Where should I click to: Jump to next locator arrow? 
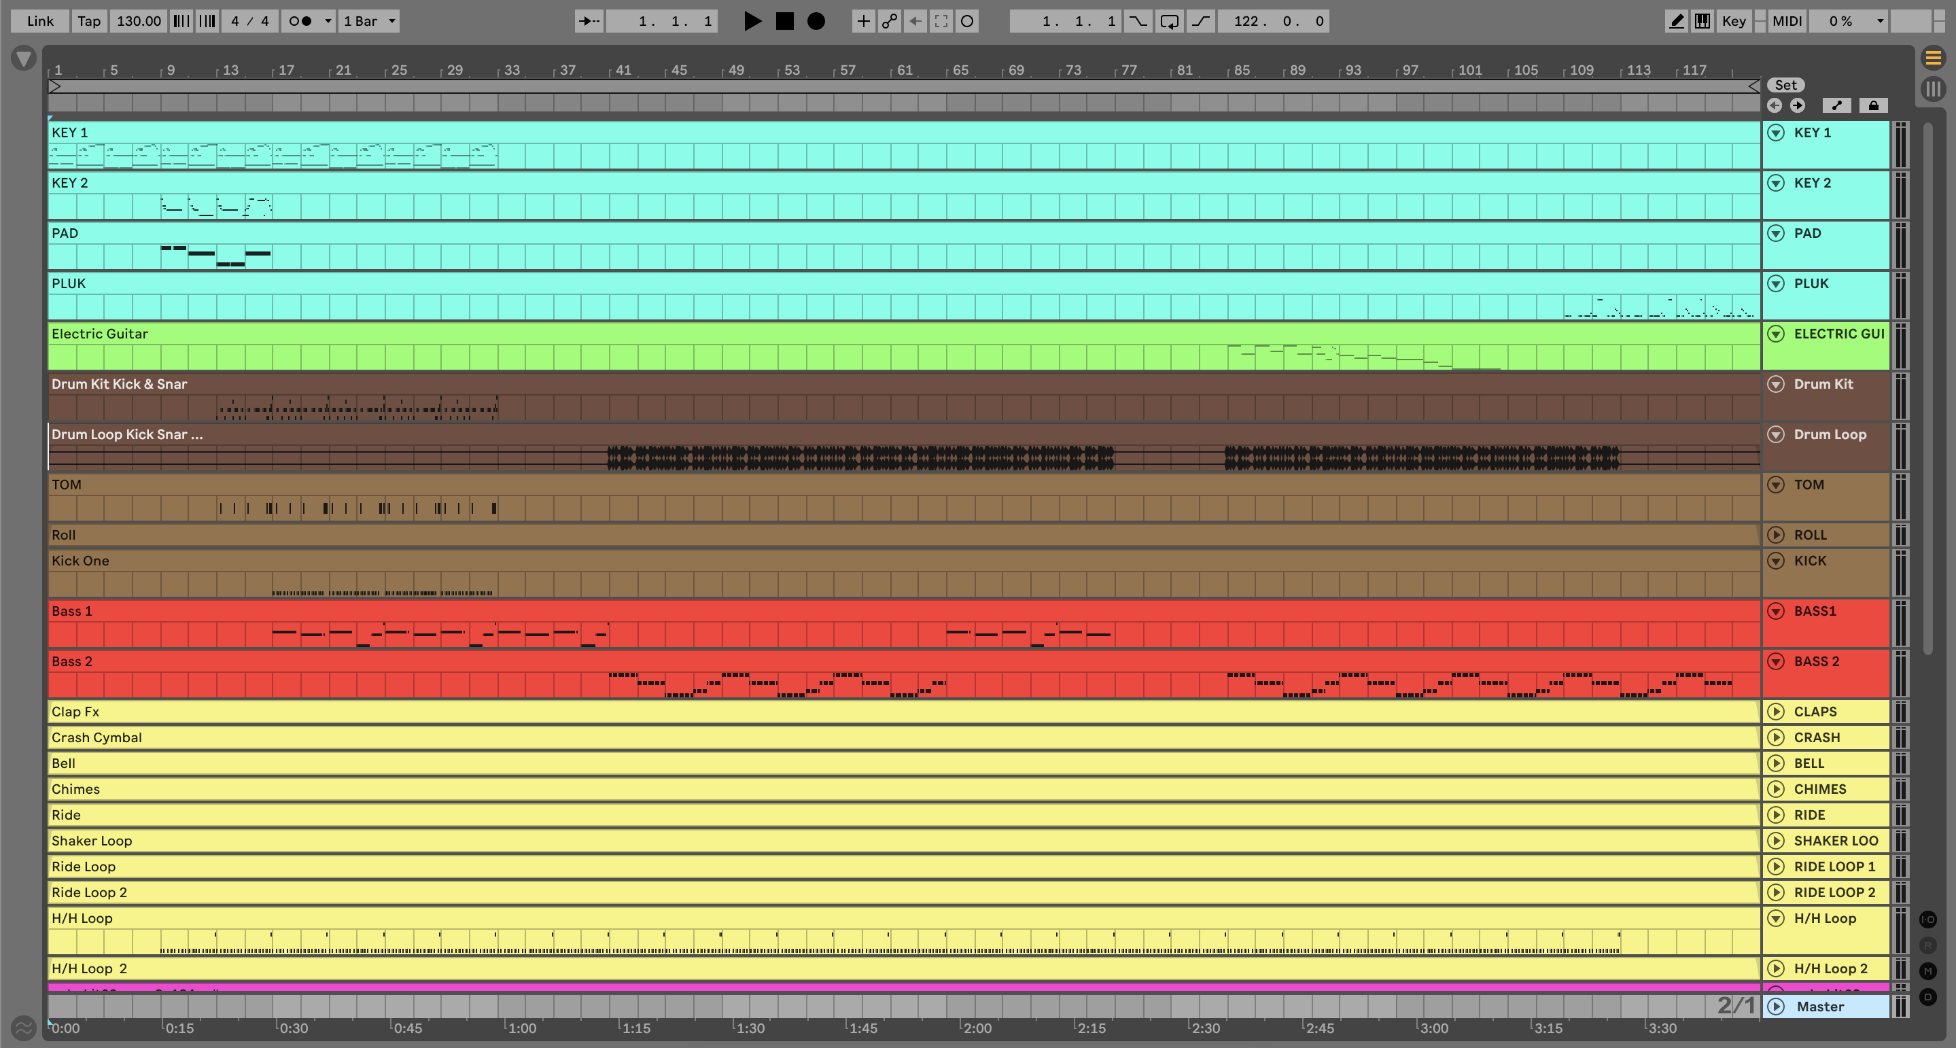1797,105
